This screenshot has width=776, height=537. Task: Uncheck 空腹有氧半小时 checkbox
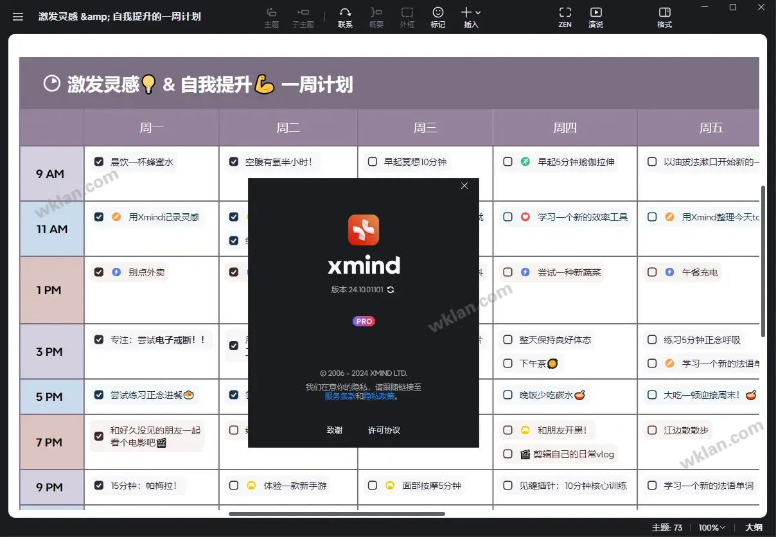point(234,162)
